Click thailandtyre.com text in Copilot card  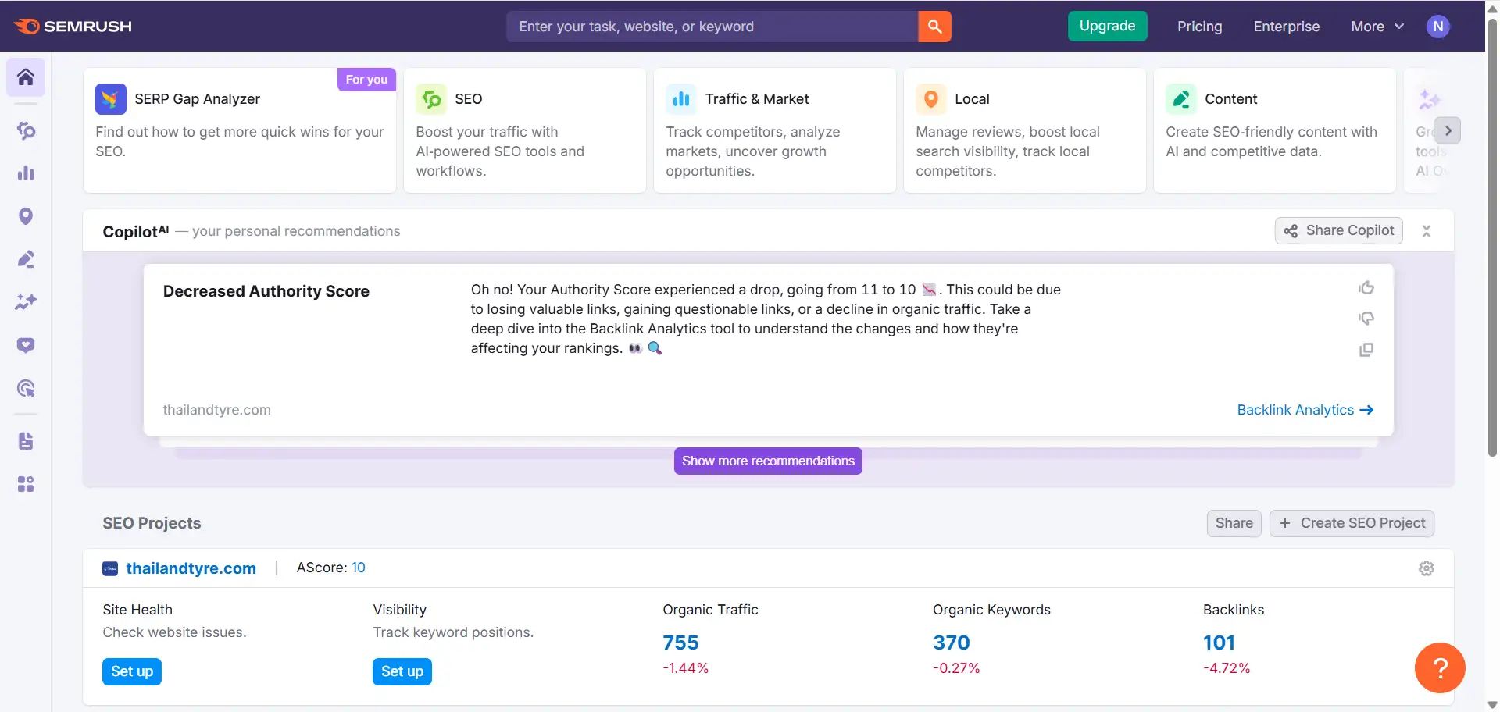[217, 410]
